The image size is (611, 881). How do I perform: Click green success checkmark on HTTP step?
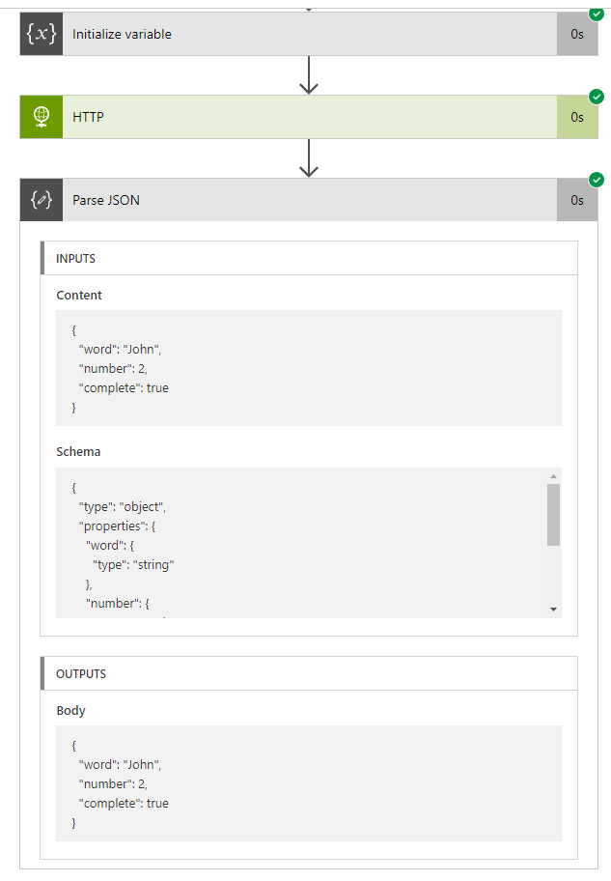coord(597,97)
